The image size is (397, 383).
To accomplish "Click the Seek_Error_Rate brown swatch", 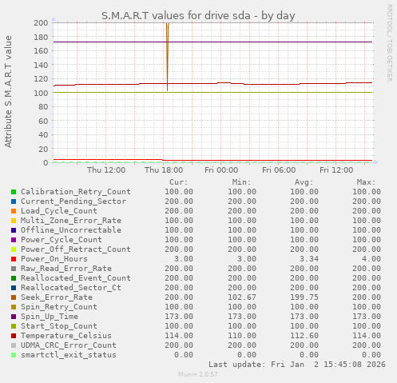I will (x=14, y=297).
